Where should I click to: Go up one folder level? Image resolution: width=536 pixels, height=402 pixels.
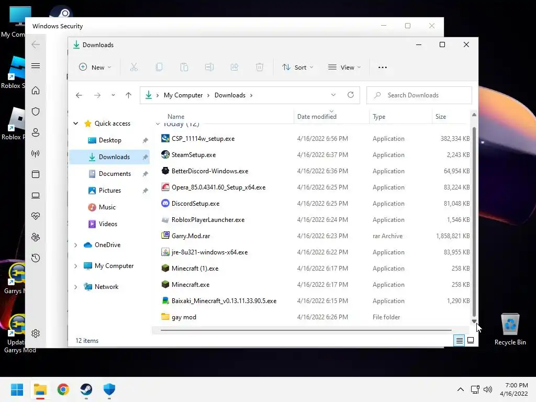(129, 95)
